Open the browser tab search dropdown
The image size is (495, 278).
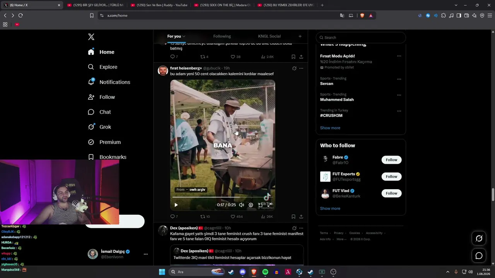(456, 5)
